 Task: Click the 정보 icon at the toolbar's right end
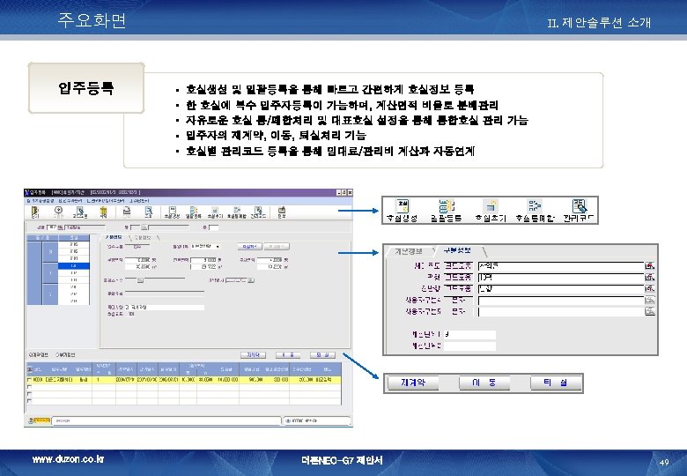(x=281, y=212)
